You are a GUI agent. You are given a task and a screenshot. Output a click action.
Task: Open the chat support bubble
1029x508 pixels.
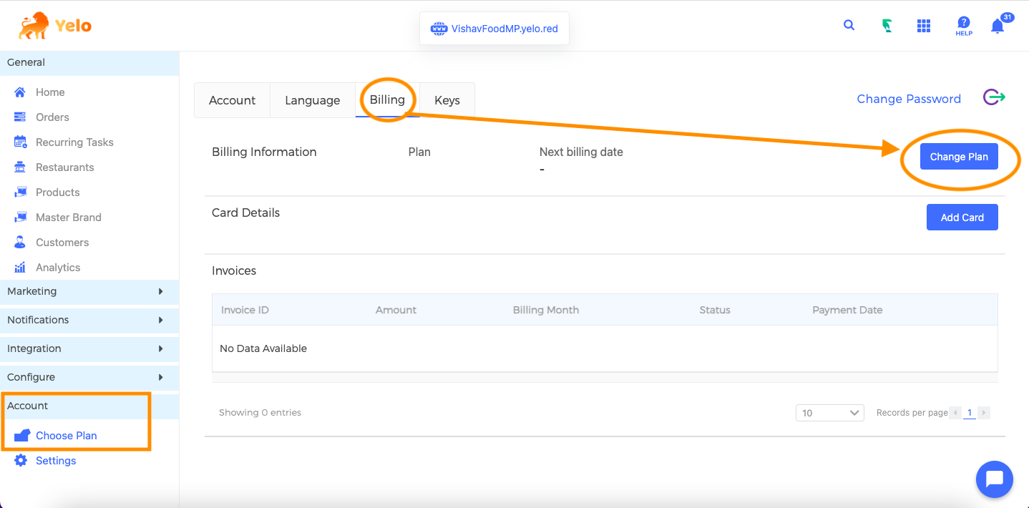[995, 479]
